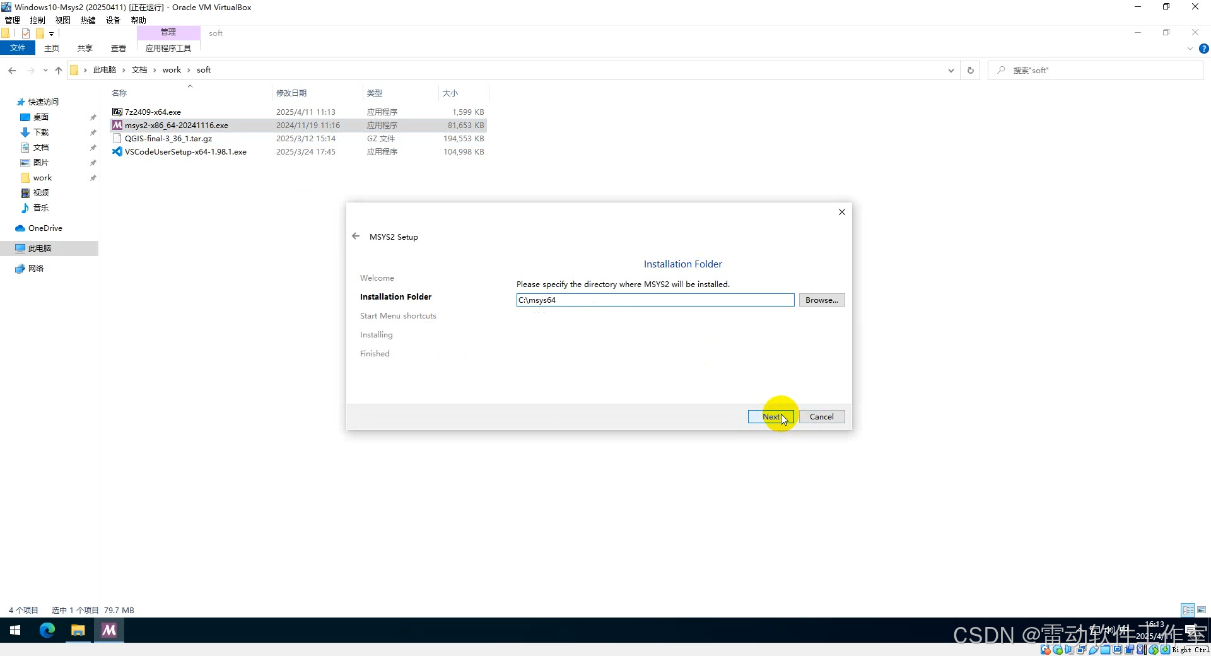1211x656 pixels.
Task: Open the 应用程序工具 ribbon tab
Action: point(168,48)
